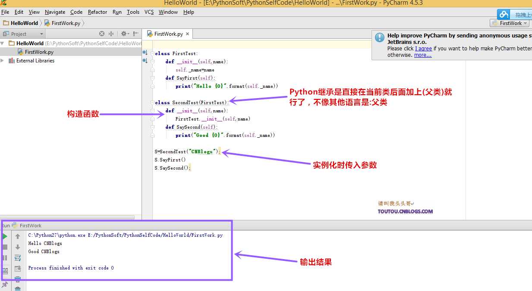This screenshot has height=291, width=532.
Task: Click info icon in PyCharm notification
Action: coord(380,38)
